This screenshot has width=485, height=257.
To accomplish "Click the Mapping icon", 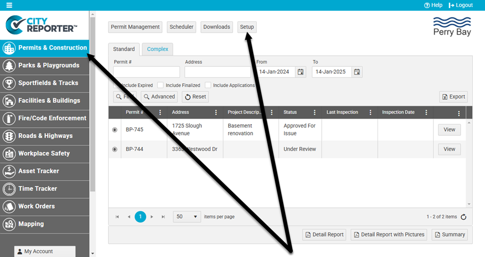I will (9, 224).
